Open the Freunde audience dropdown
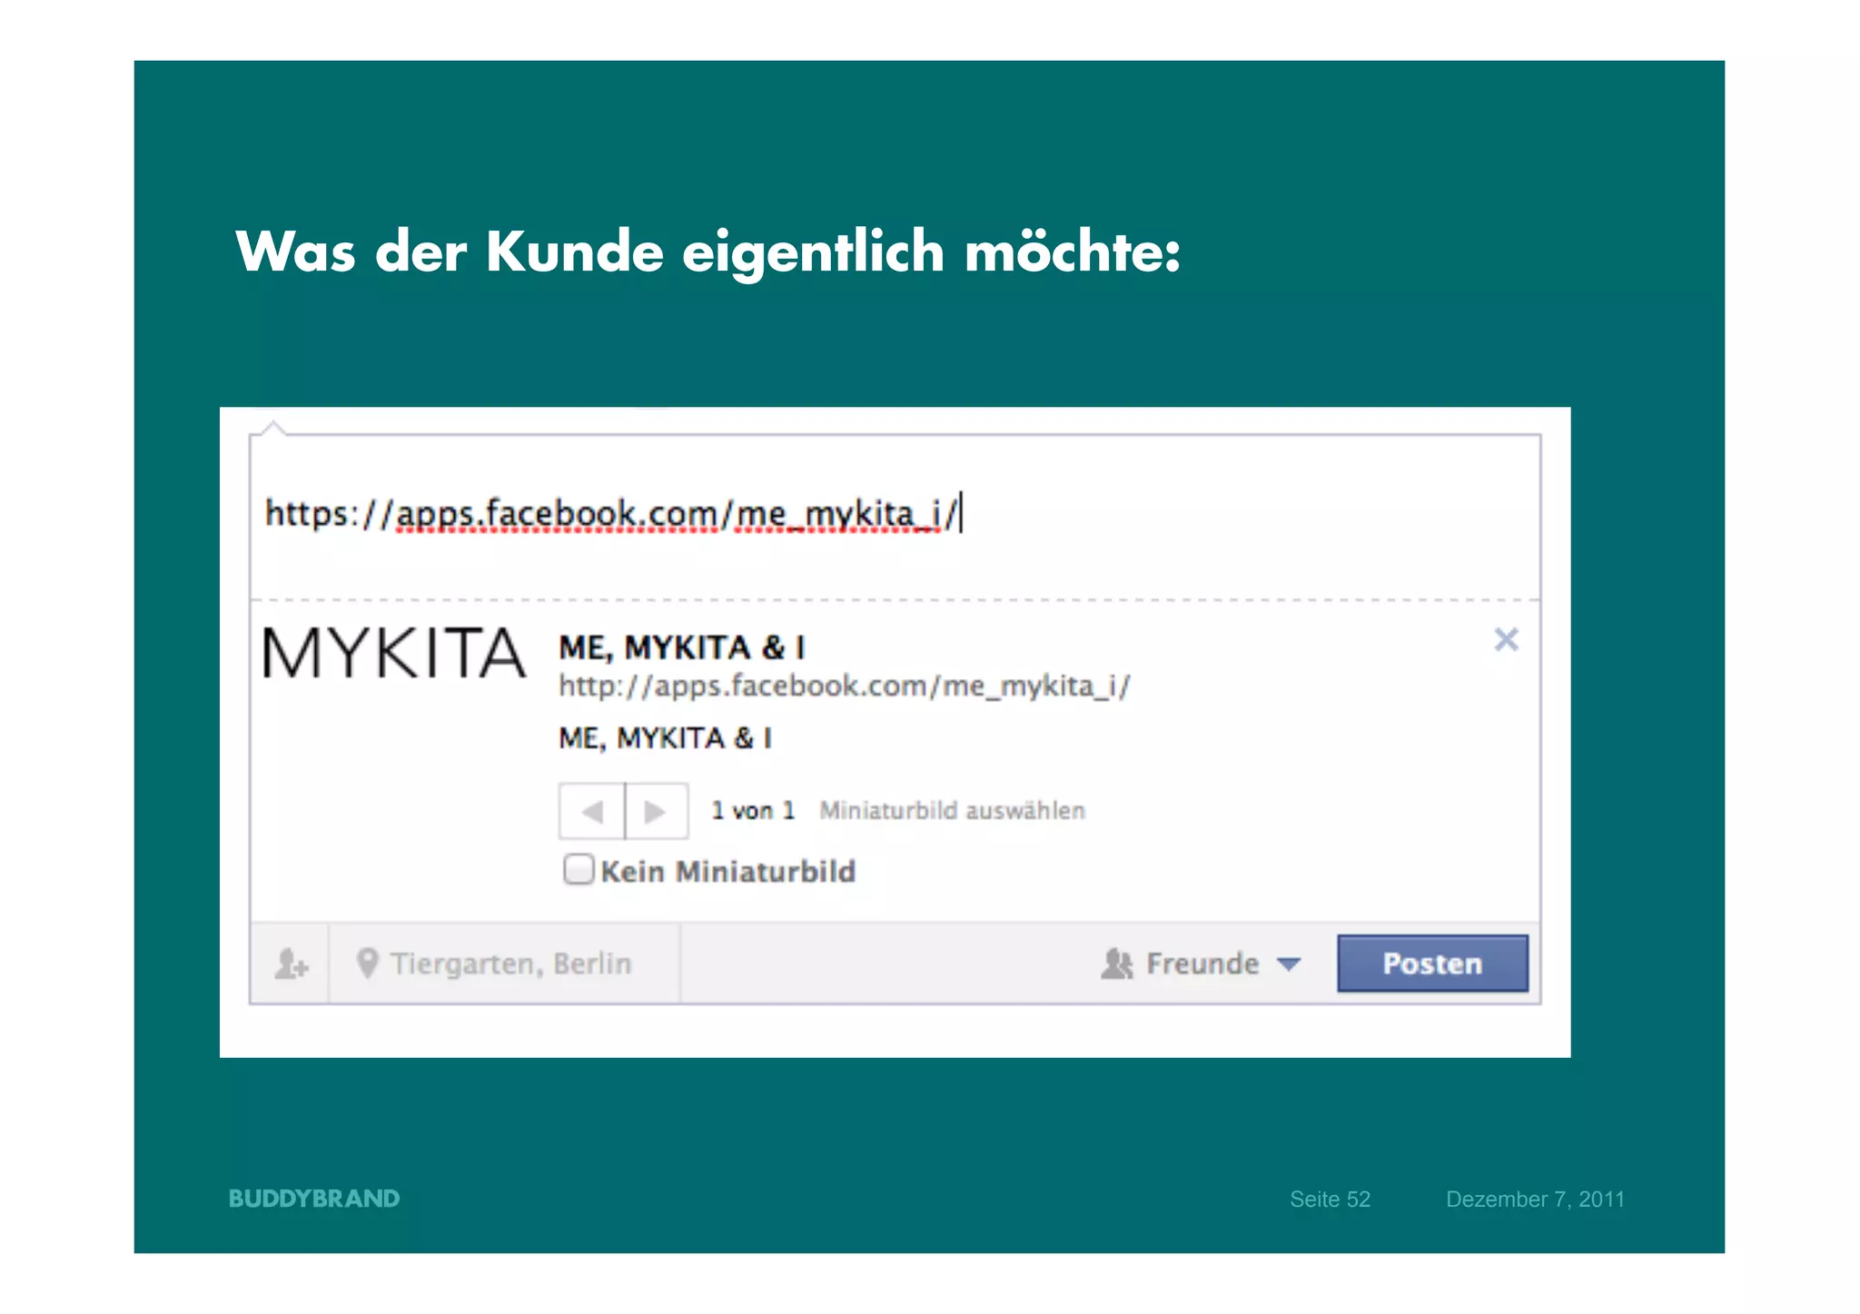Screen dimensions: 1860x1314 pos(1202,963)
